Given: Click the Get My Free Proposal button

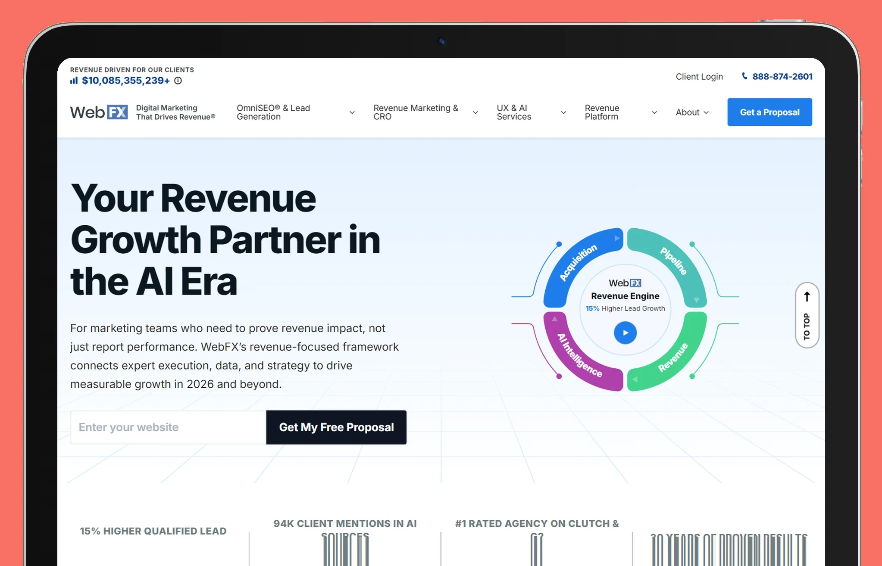Looking at the screenshot, I should point(336,427).
